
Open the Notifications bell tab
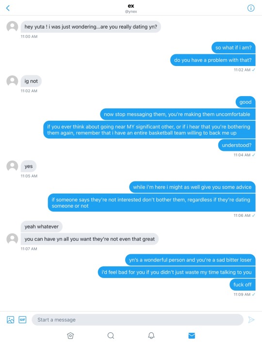(151, 335)
